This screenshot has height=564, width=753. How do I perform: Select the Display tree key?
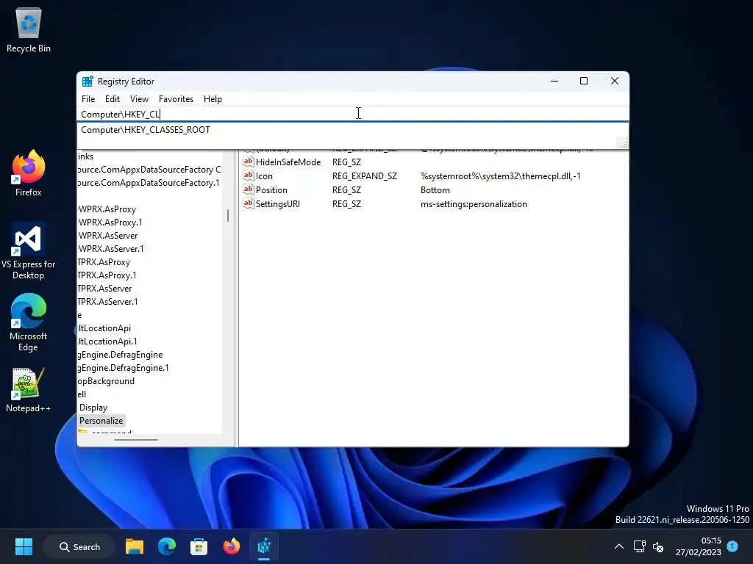tap(93, 407)
